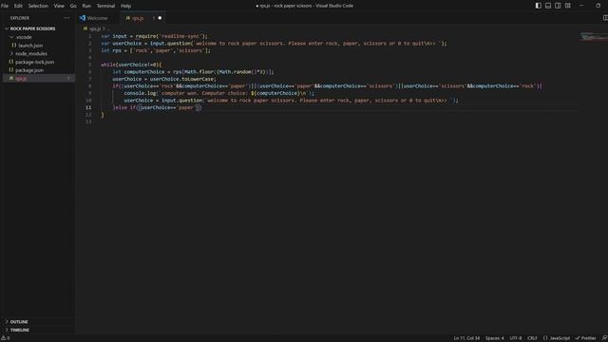Viewport: 608px width, 342px height.
Task: Open the Run menu
Action: point(86,6)
